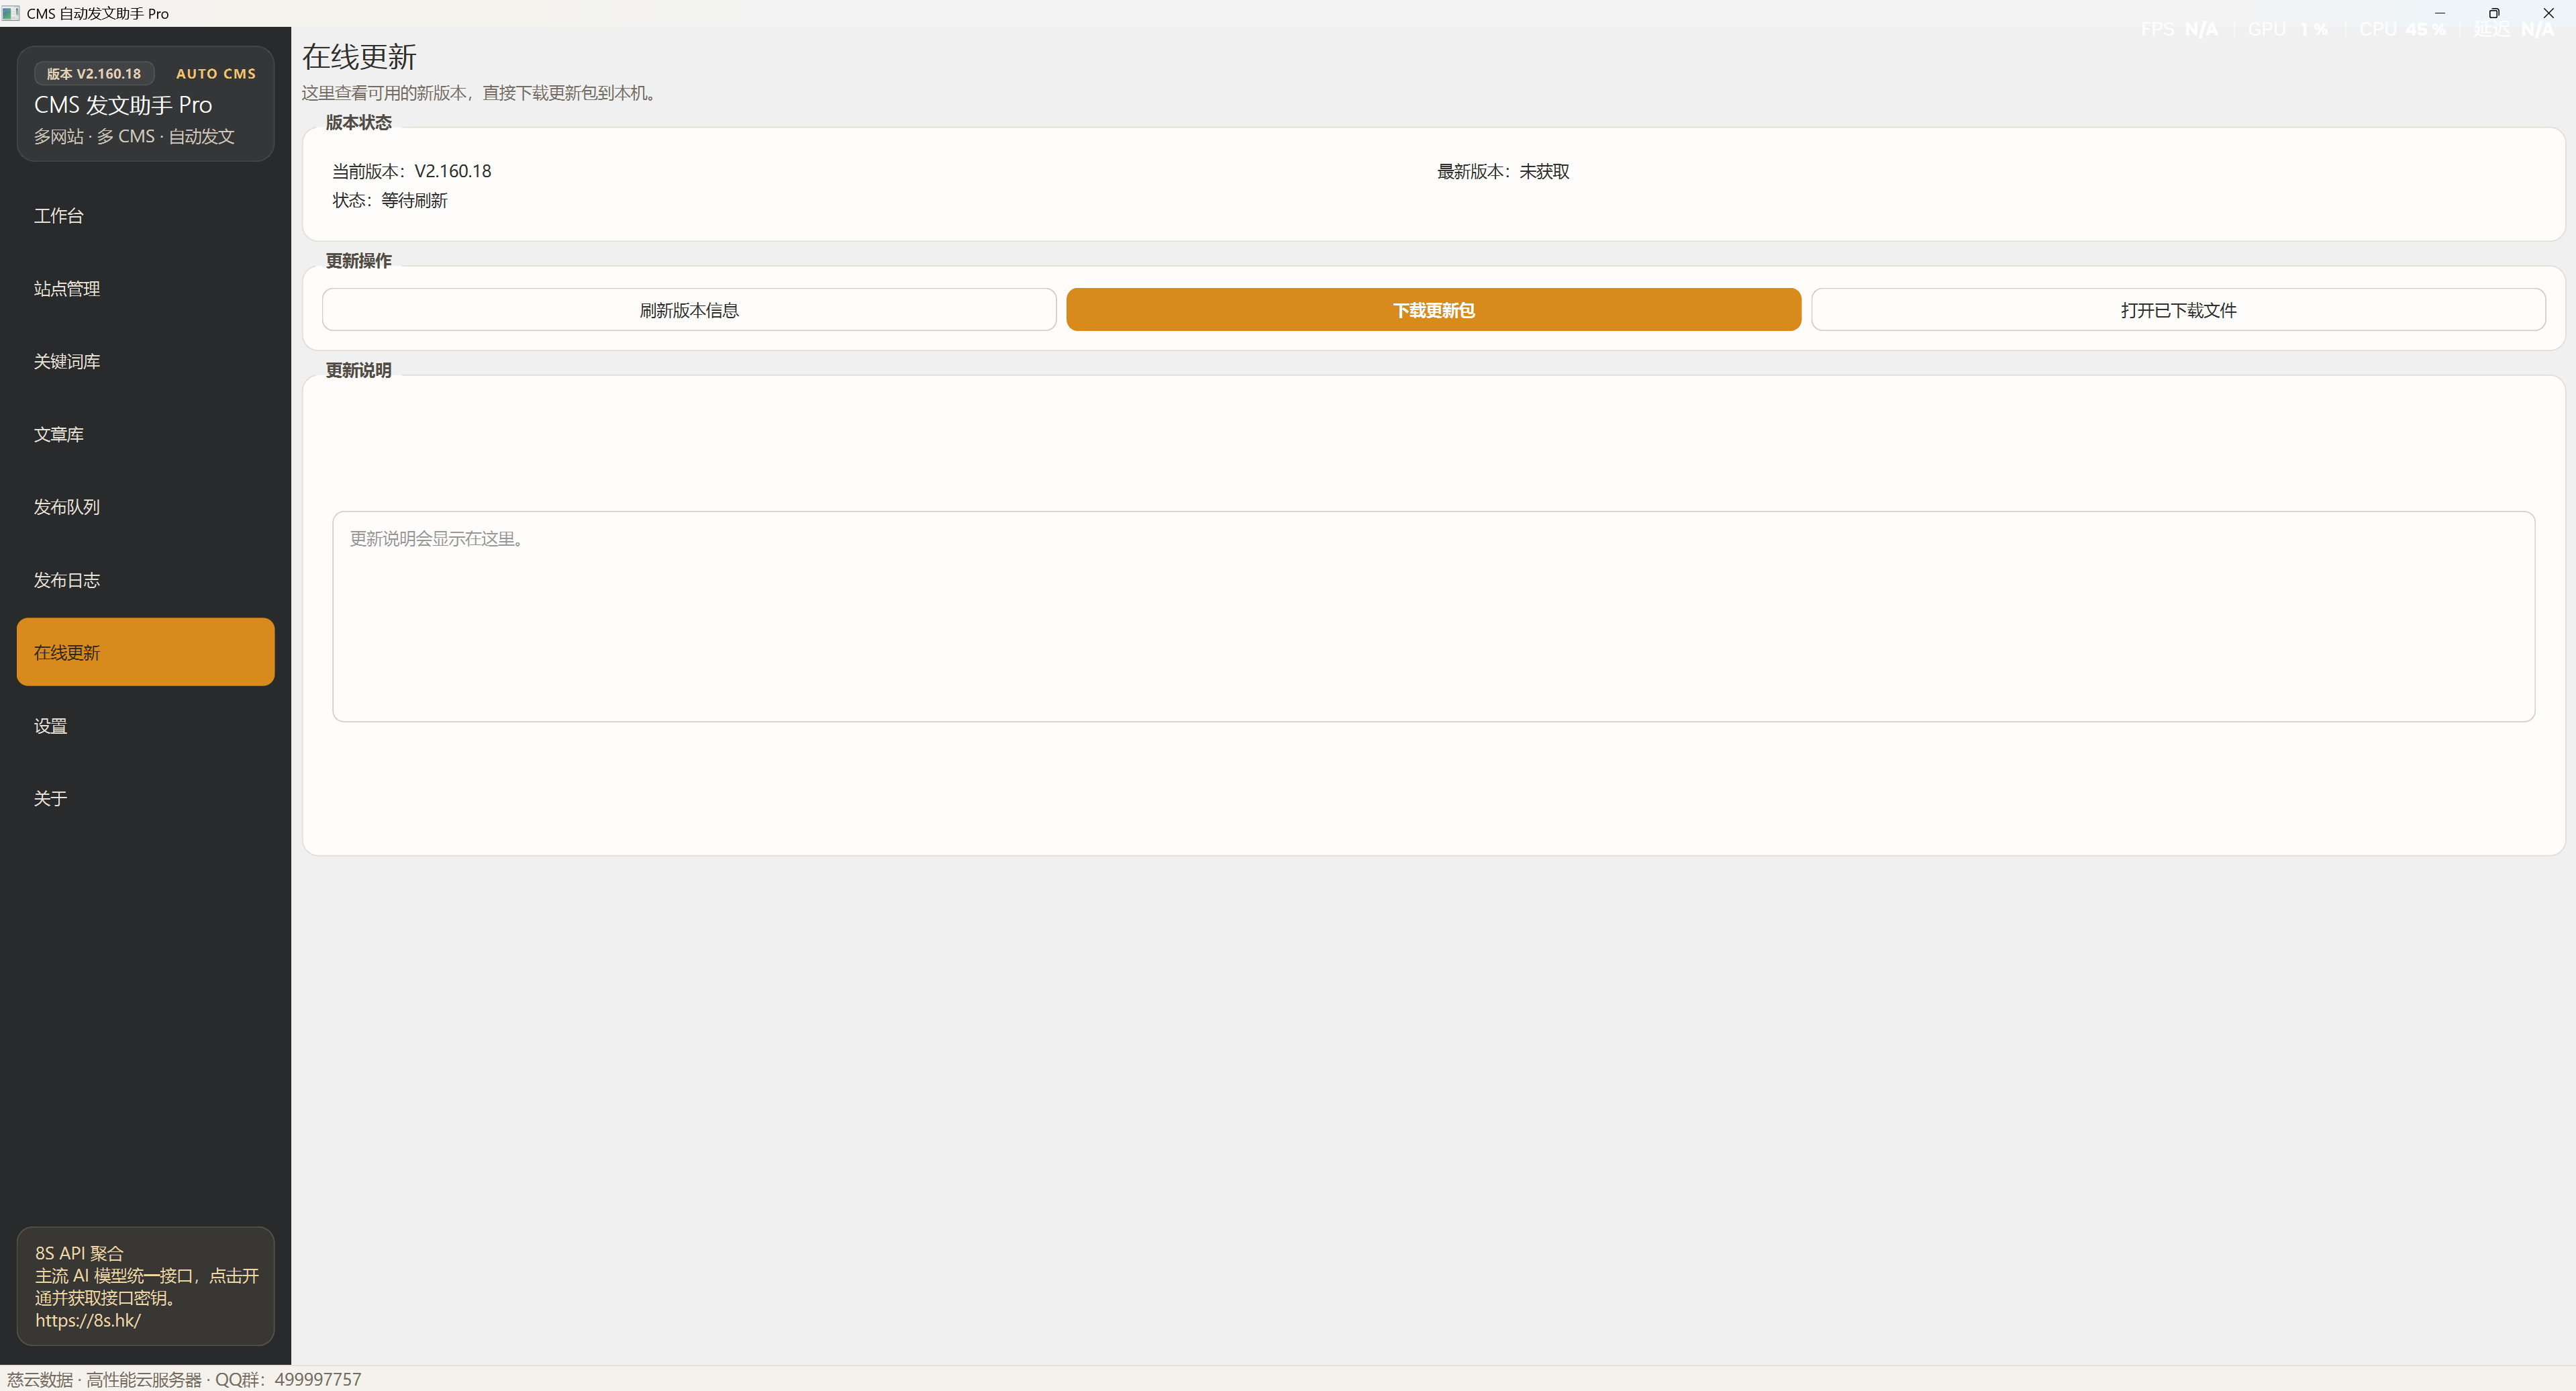Viewport: 2576px width, 1391px height.
Task: Click the 更新说明 group label
Action: [359, 370]
